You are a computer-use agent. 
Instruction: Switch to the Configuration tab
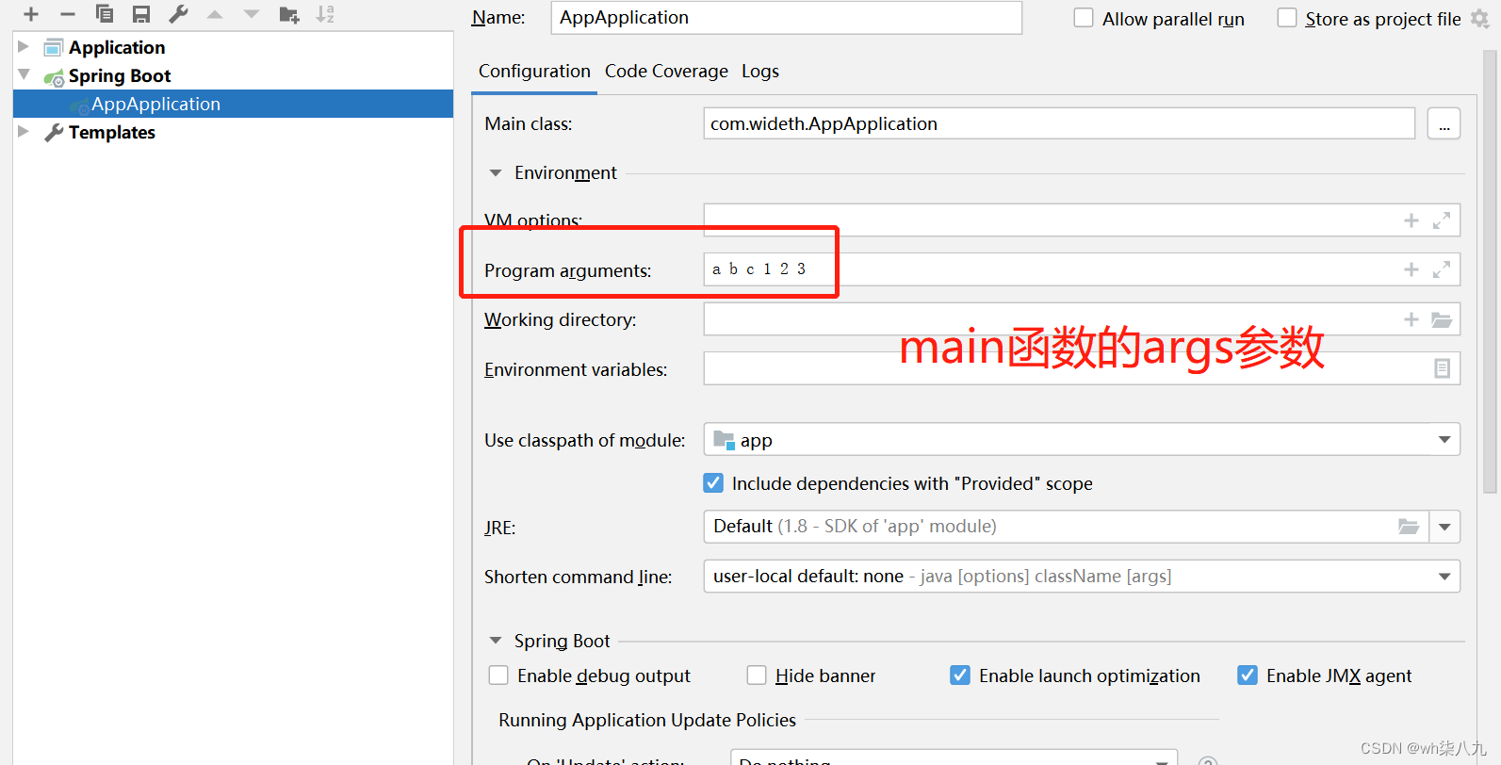[x=534, y=72]
